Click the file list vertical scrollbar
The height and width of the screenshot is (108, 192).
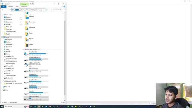[65, 58]
